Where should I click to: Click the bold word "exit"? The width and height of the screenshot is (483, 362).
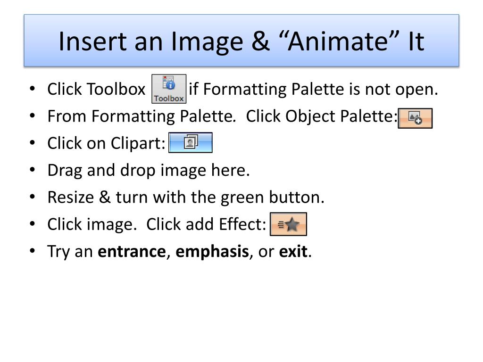point(293,251)
